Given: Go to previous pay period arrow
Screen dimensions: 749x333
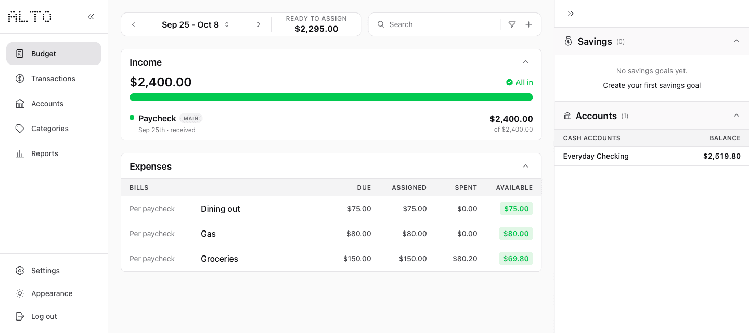Looking at the screenshot, I should [x=134, y=24].
